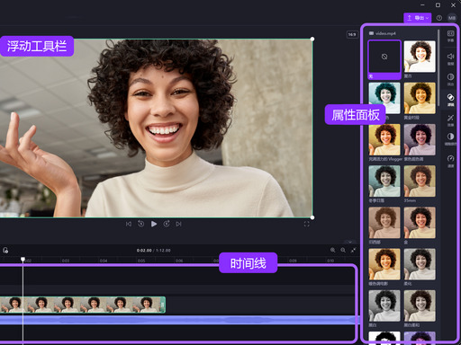461x345 pixels.
Task: Apply the filter right of the grayscale one
Action: [420, 305]
